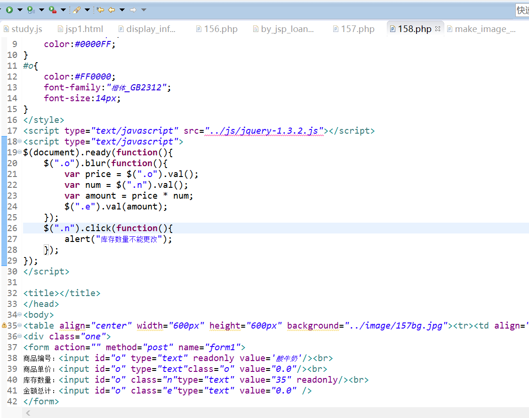
Task: Click 'var amount = price * num' line
Action: point(128,196)
